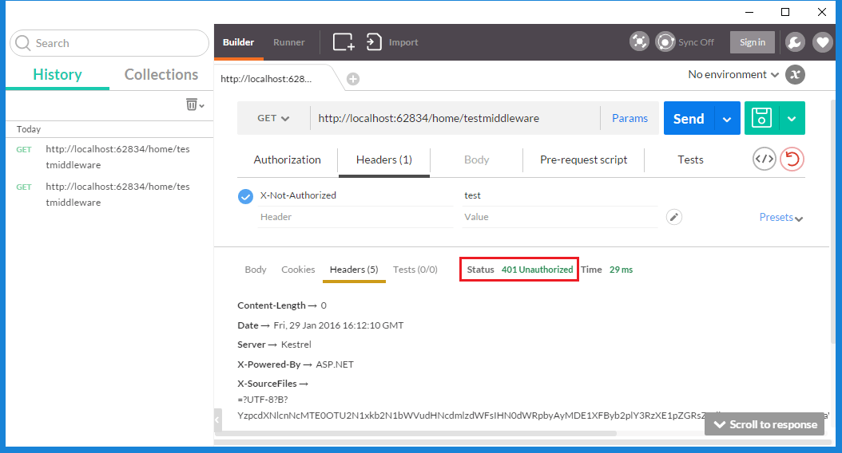Click the horizontal response scrollbar
Viewport: 842px width, 453px height.
(416, 433)
